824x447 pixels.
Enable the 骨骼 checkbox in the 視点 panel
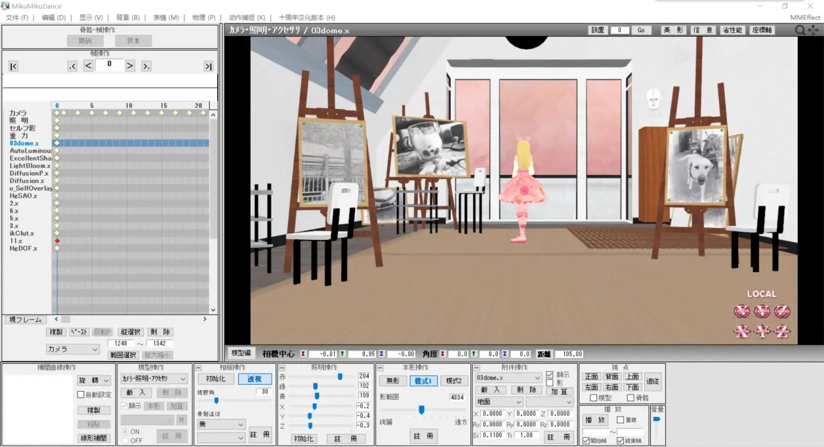[x=630, y=398]
